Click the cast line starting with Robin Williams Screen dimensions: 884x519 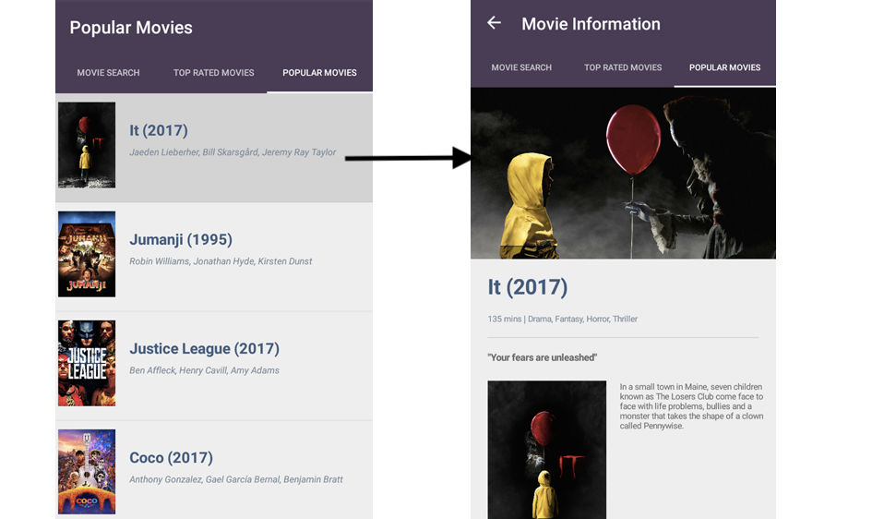pos(221,261)
